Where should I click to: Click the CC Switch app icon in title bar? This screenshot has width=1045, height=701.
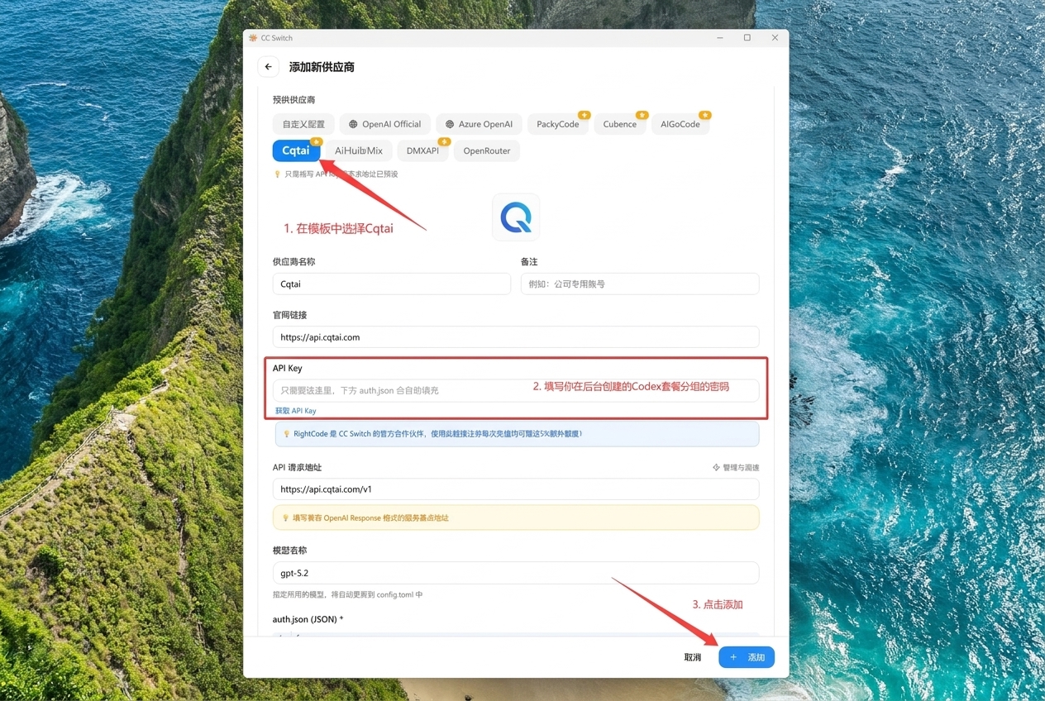tap(253, 38)
